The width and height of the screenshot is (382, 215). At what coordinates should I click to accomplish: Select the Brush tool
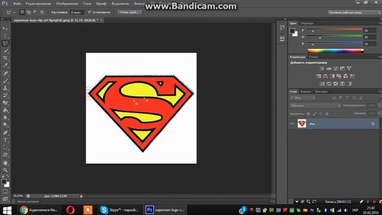click(5, 81)
